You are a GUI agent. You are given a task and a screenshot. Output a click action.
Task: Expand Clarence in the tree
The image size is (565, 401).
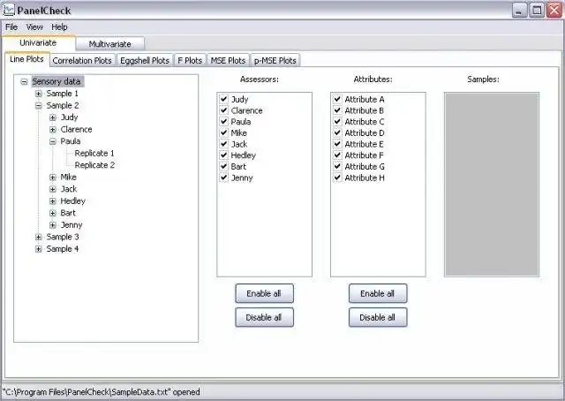[53, 130]
